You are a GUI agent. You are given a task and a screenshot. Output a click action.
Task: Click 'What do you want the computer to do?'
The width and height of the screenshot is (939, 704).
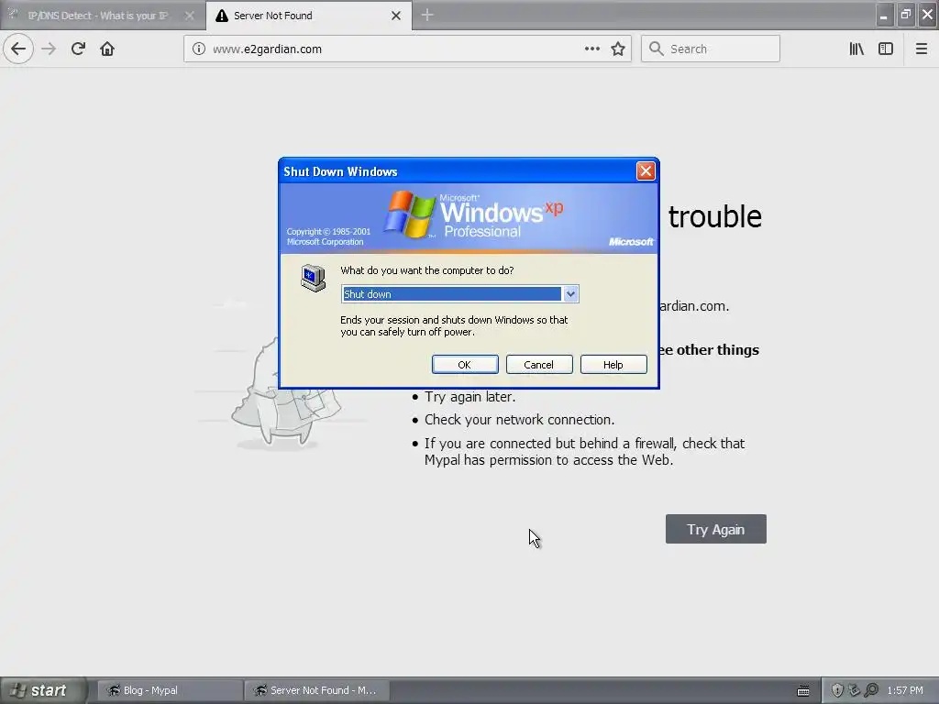pos(427,270)
